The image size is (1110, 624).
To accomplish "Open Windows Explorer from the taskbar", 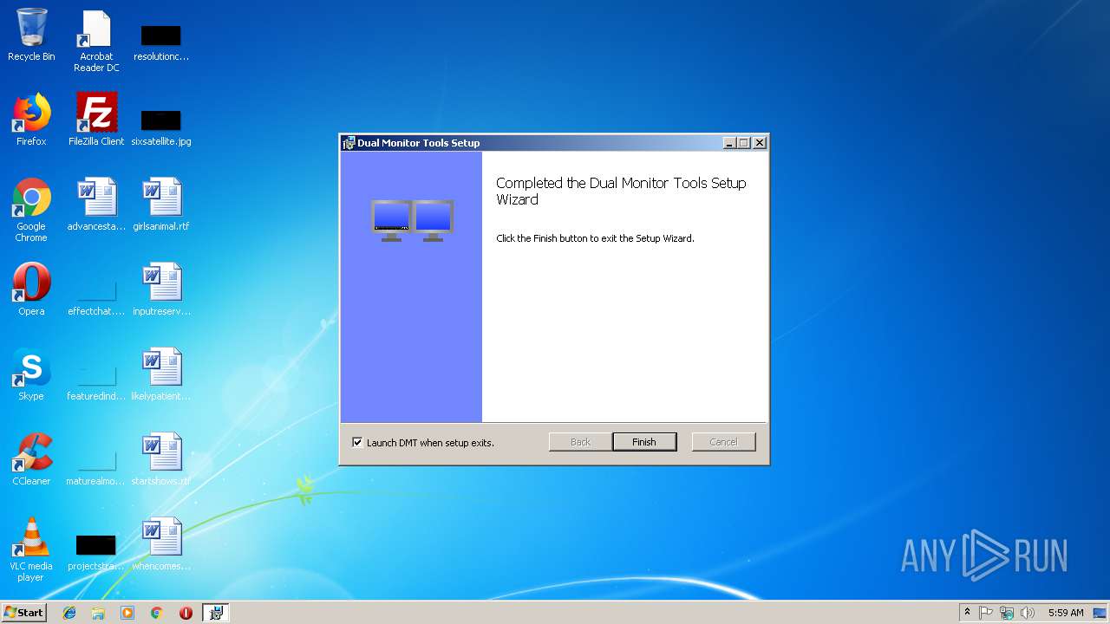I will 98,613.
